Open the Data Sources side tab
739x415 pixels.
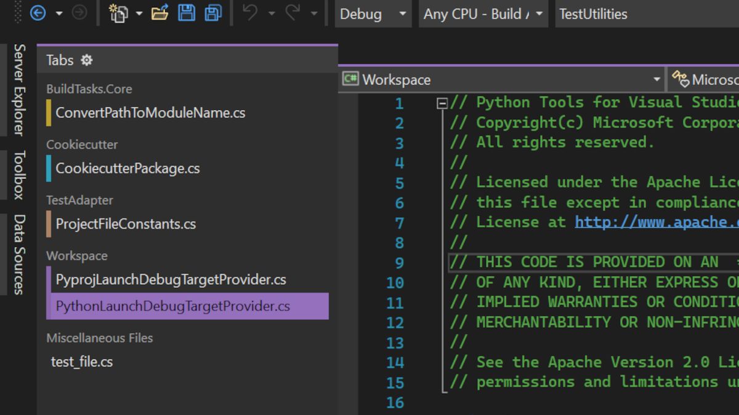[19, 254]
